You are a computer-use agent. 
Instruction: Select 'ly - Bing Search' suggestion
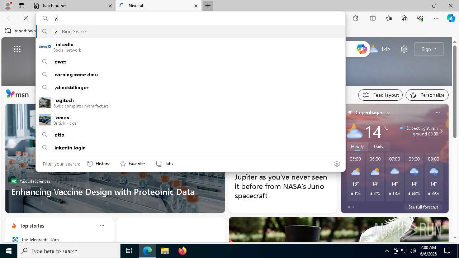click(x=190, y=32)
